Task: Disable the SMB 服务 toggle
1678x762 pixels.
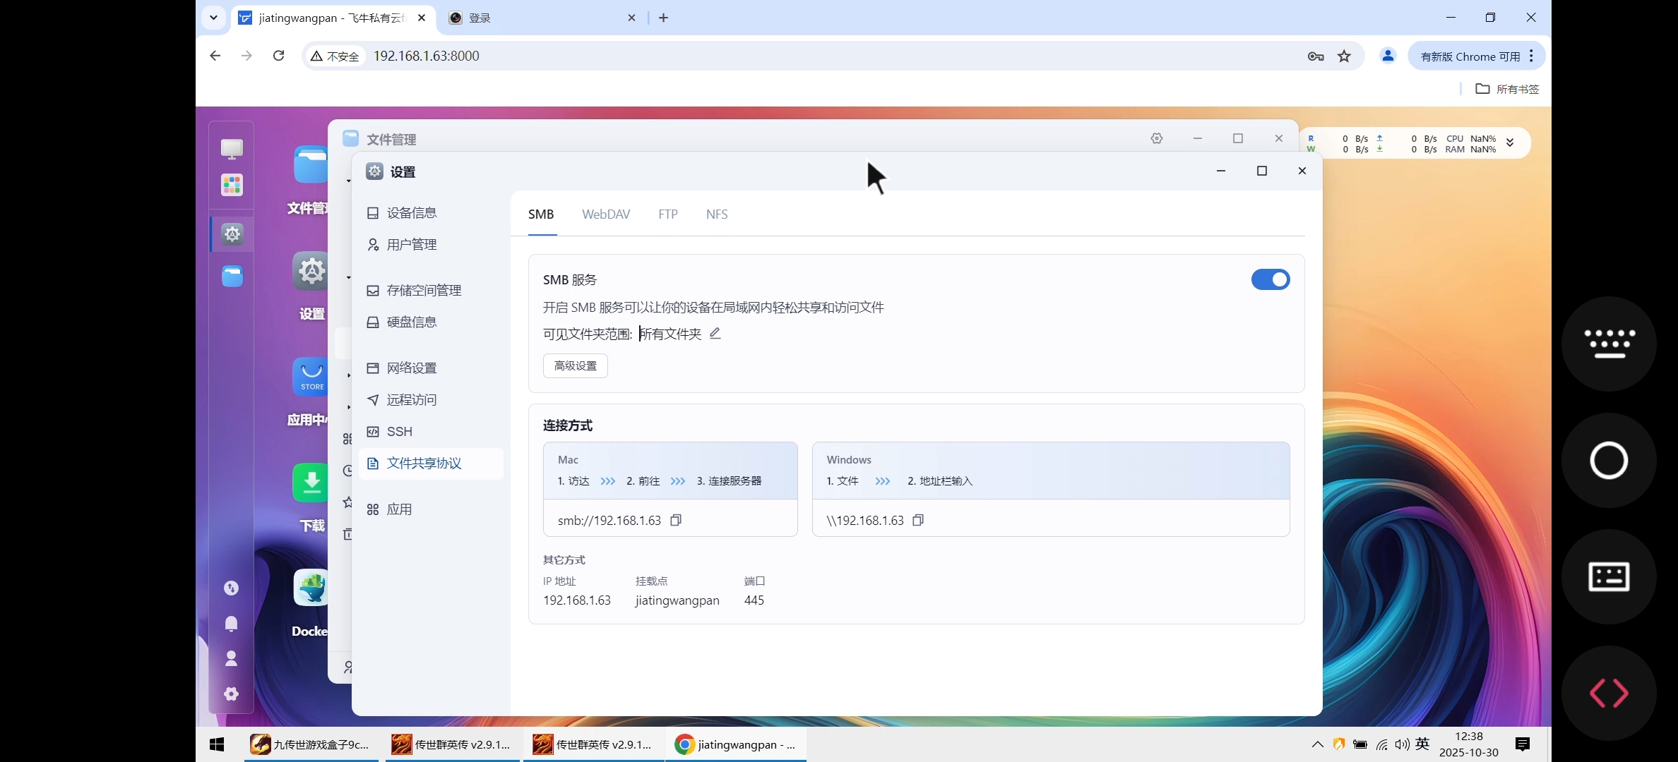Action: point(1270,279)
